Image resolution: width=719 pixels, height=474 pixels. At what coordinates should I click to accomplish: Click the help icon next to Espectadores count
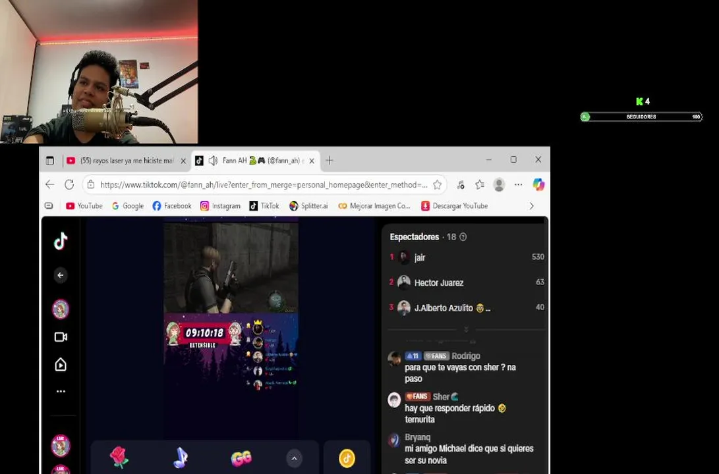coord(463,237)
